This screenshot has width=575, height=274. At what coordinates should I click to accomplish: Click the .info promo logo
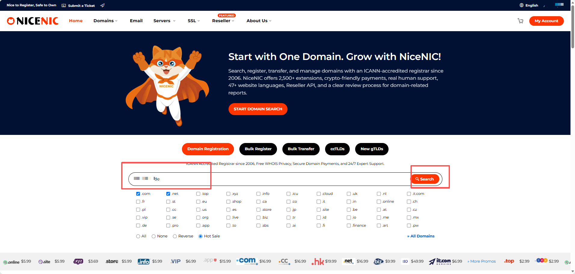click(x=143, y=262)
